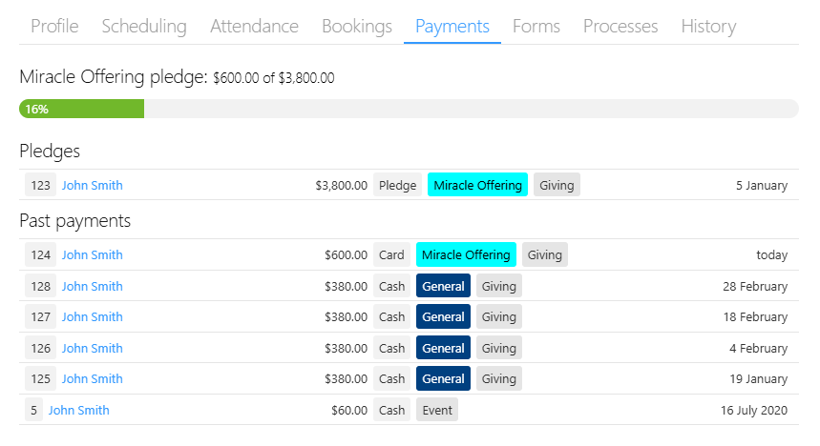Open John Smith link on payment 124
This screenshot has width=820, height=446.
coord(92,254)
